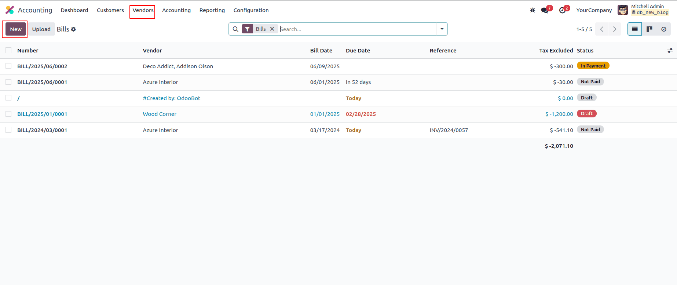Image resolution: width=677 pixels, height=285 pixels.
Task: Go to previous page of records
Action: (x=601, y=29)
